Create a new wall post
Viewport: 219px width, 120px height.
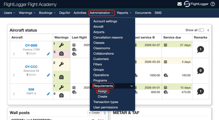(x=94, y=113)
